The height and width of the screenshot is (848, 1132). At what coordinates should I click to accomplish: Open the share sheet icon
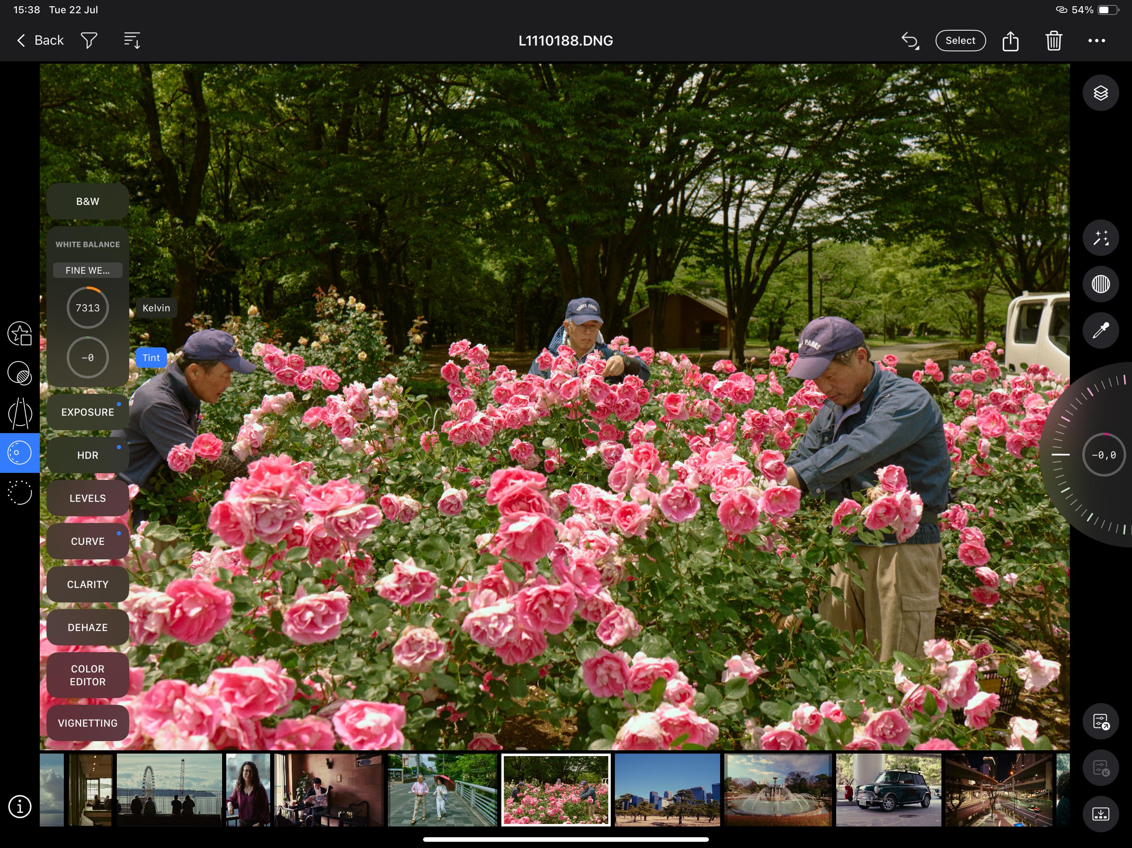(1010, 41)
